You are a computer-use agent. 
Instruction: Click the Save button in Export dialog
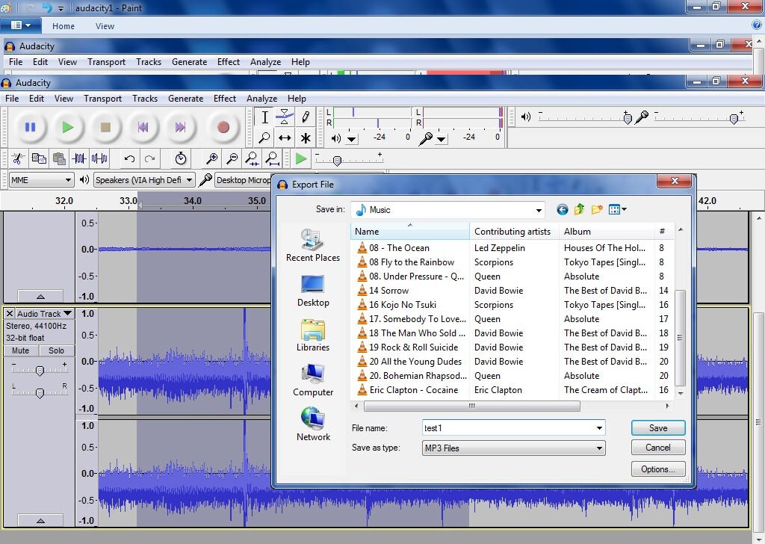point(657,428)
